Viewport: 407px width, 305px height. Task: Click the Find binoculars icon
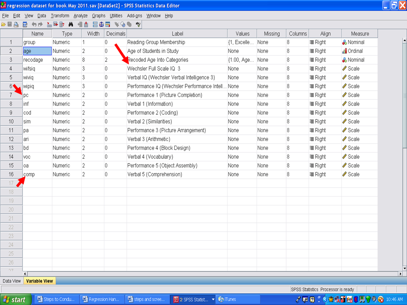[x=71, y=25]
